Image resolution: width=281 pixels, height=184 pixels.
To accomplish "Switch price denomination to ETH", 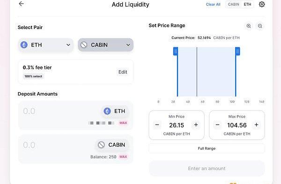I will click(247, 4).
